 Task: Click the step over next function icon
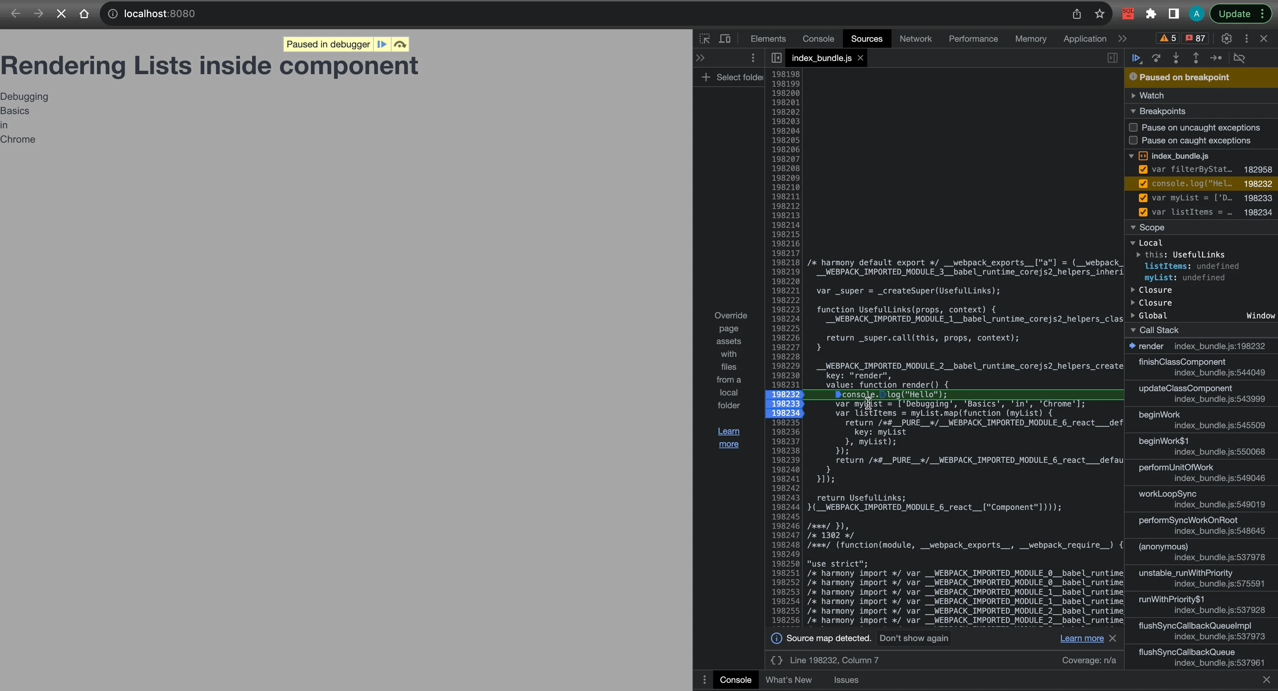tap(1156, 58)
